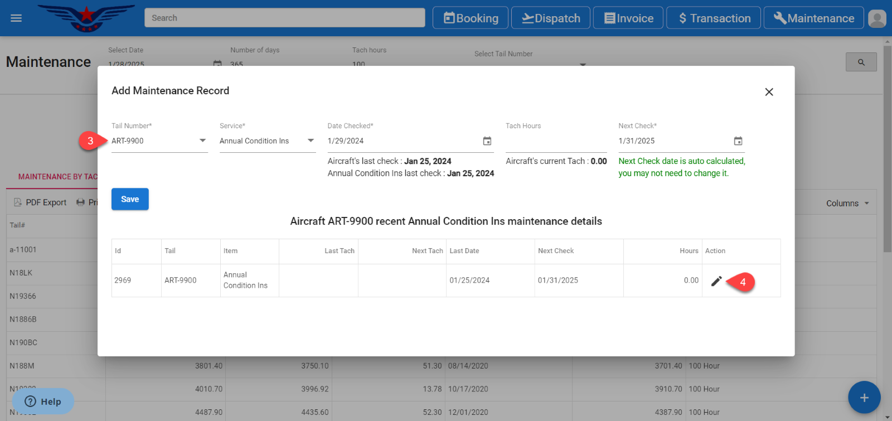Click the Tach Hours input field
Viewport: 892px width, 421px height.
[555, 141]
